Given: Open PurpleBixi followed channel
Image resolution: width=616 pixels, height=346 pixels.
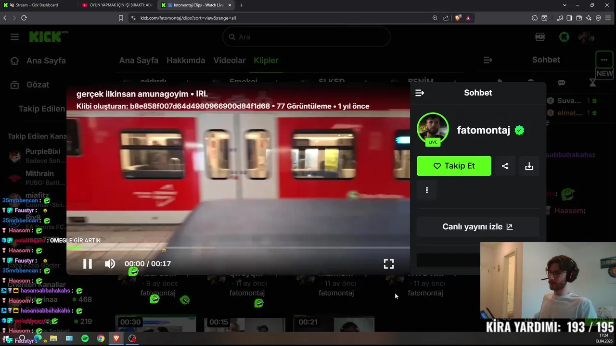Looking at the screenshot, I should 36,155.
